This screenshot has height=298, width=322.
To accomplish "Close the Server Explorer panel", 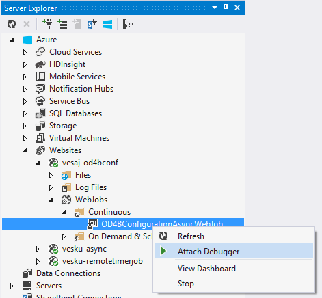I will [x=237, y=8].
